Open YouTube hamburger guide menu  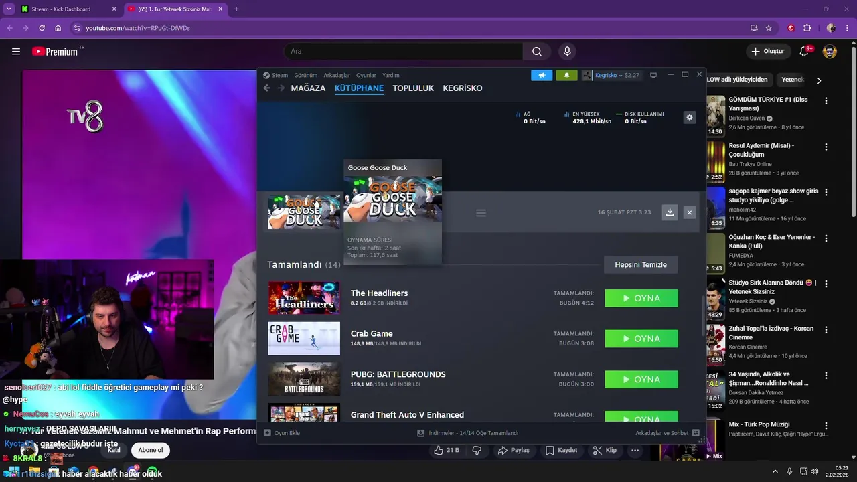[x=16, y=51]
